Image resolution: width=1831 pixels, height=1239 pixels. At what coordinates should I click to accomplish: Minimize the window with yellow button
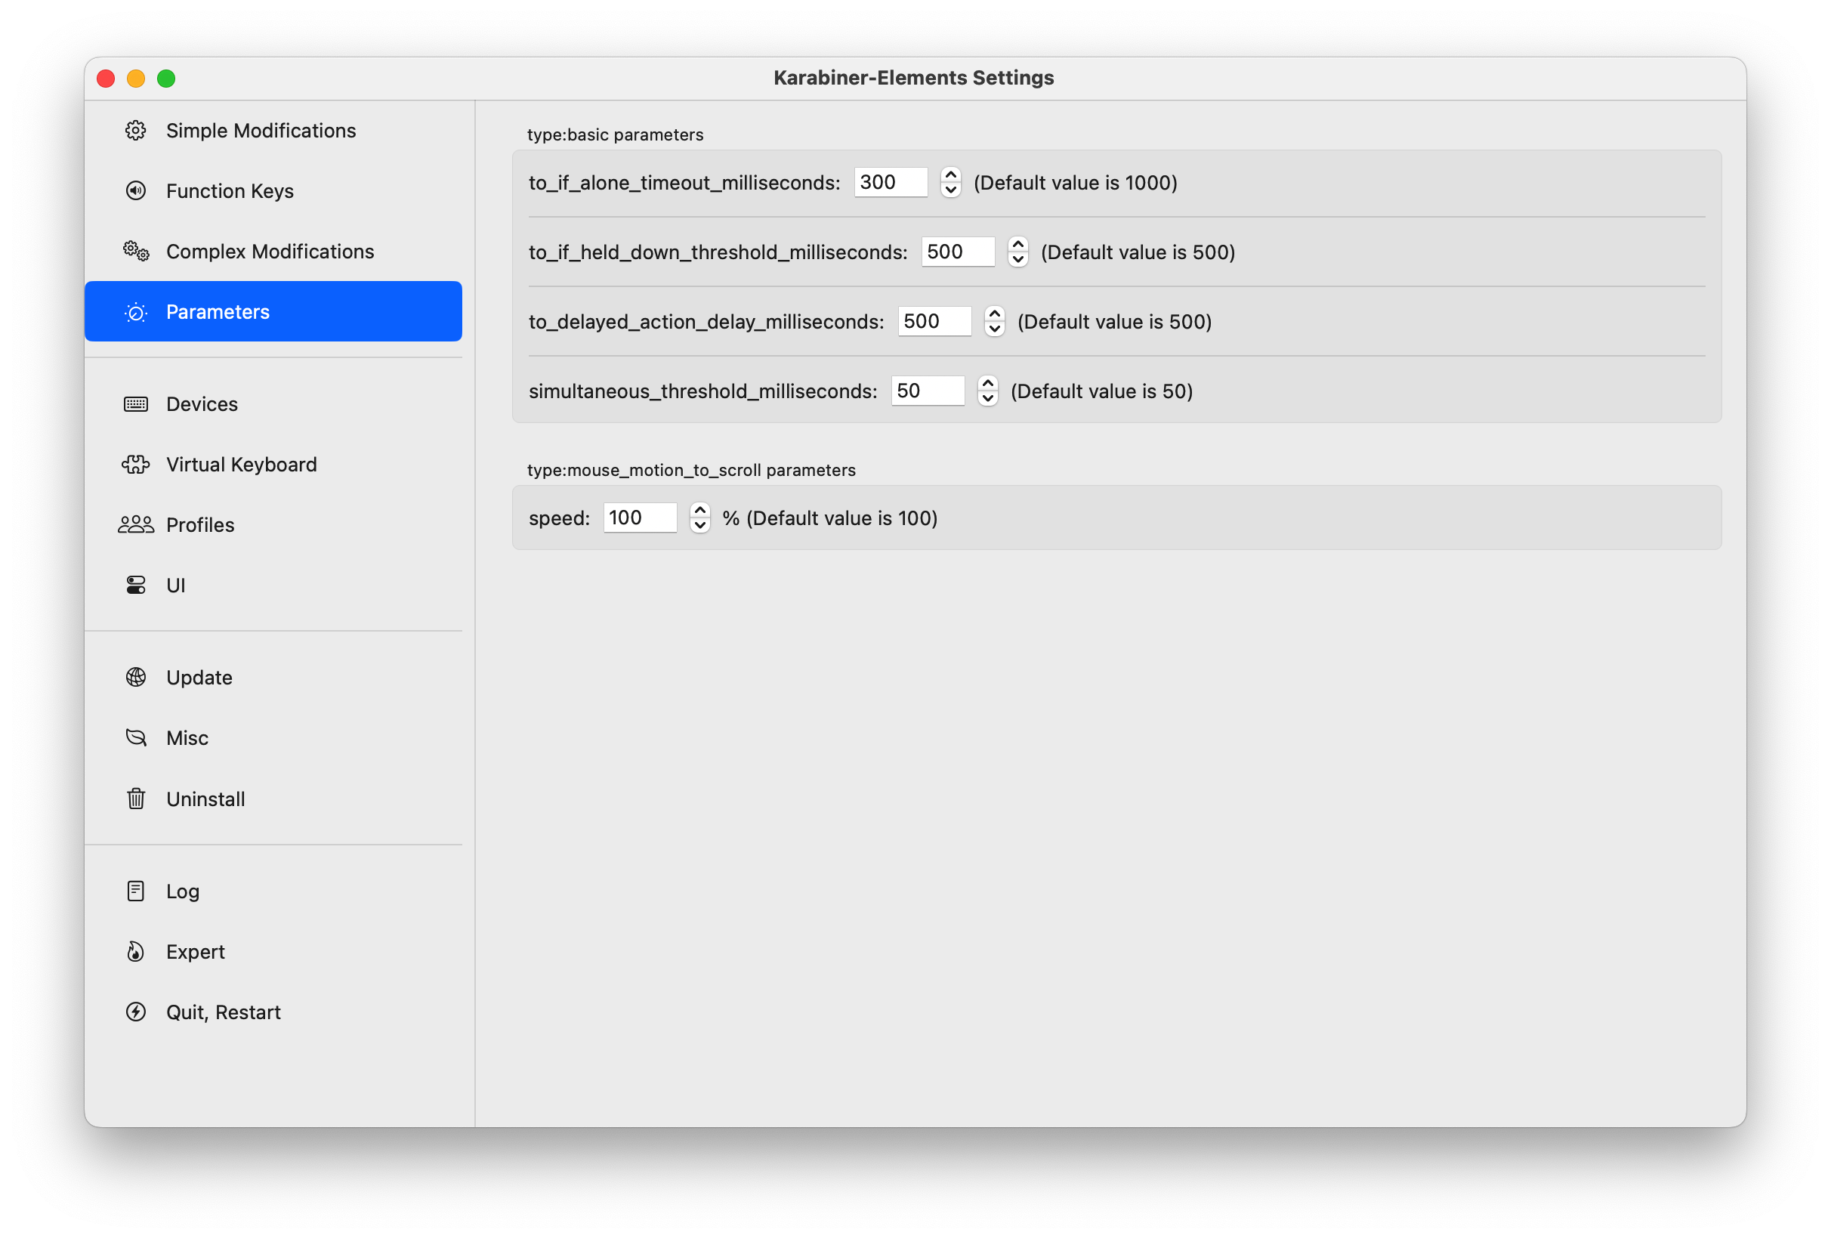(135, 79)
